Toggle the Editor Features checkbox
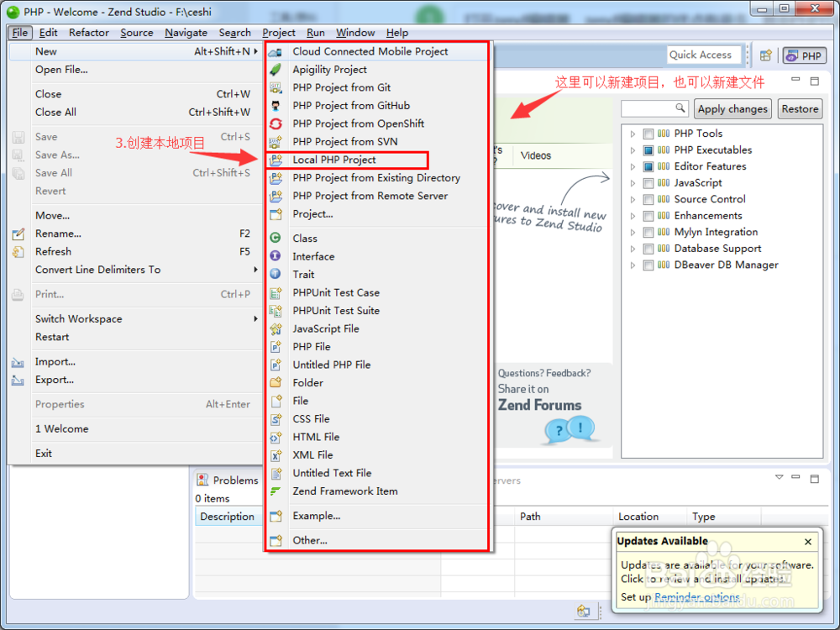840x630 pixels. [648, 166]
